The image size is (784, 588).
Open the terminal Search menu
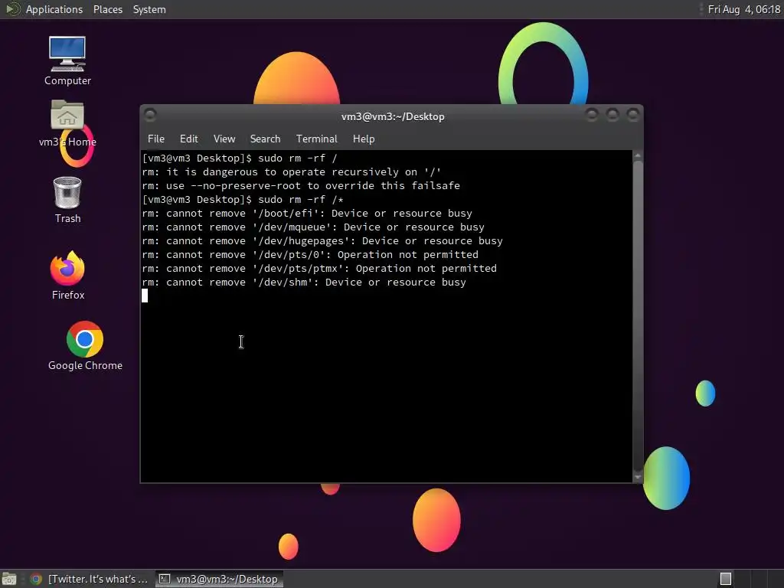coord(265,139)
